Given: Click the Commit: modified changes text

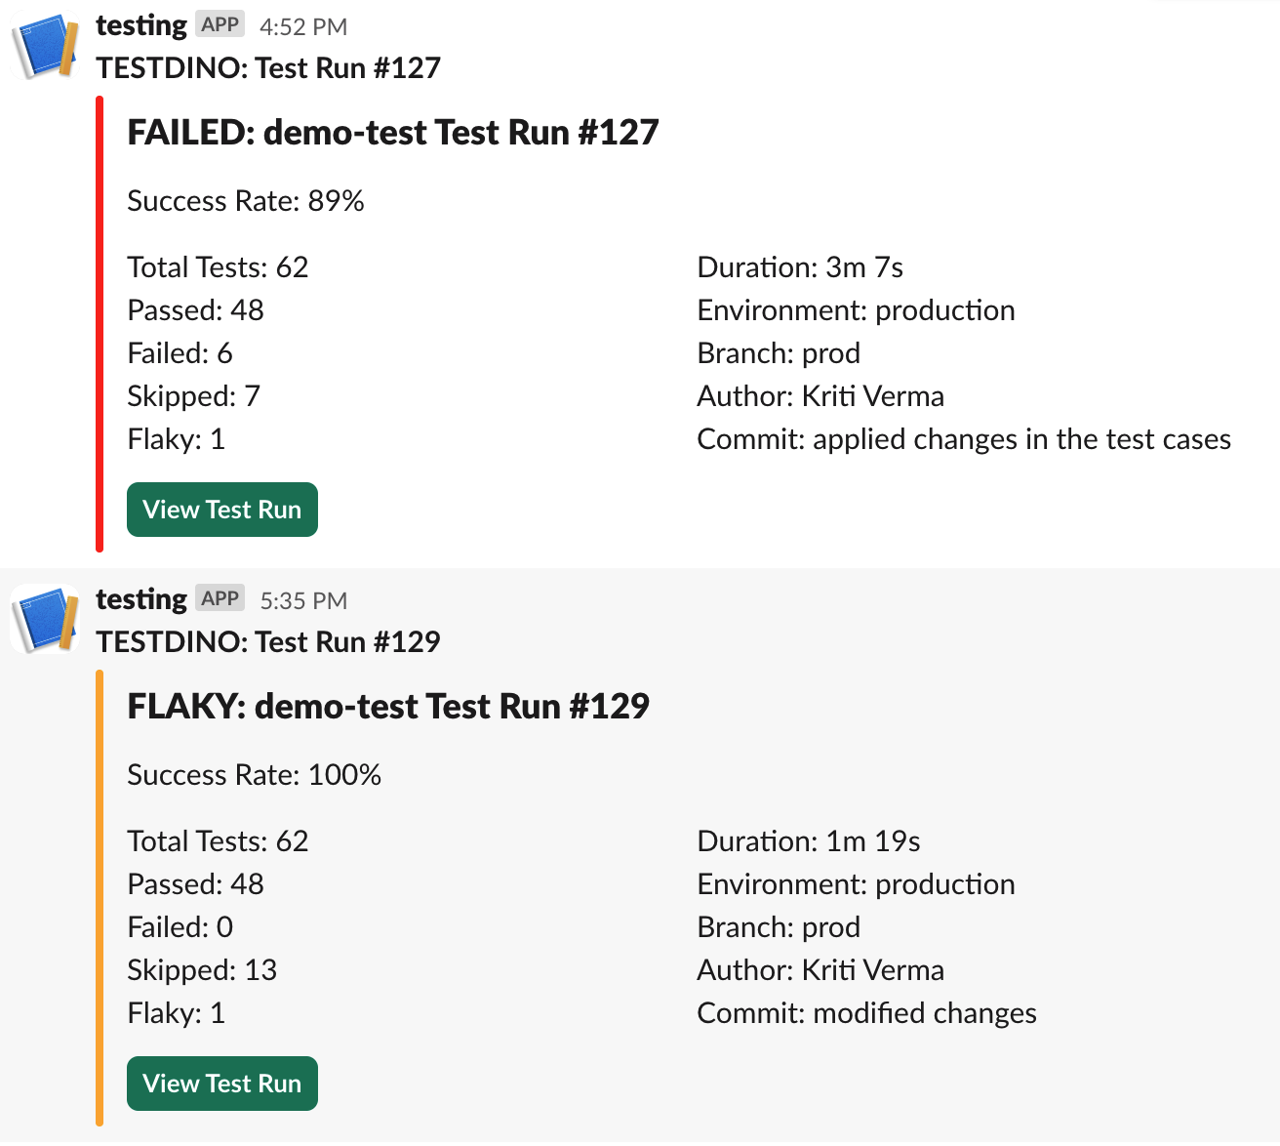Looking at the screenshot, I should click(x=866, y=1013).
